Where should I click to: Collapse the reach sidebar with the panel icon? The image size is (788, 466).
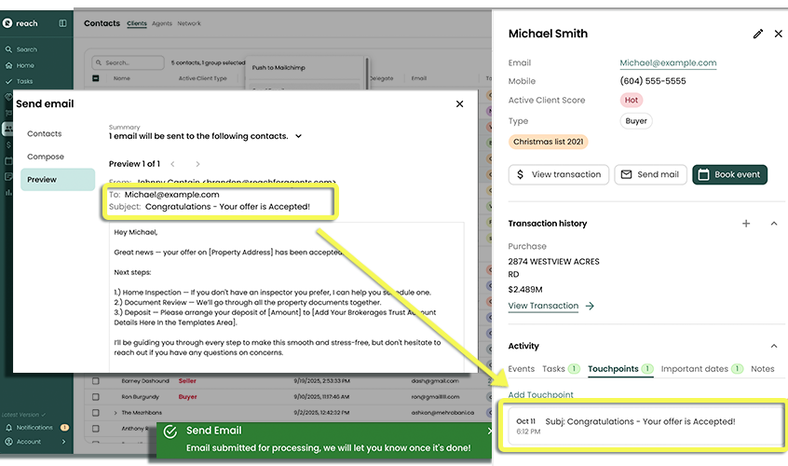[x=62, y=23]
